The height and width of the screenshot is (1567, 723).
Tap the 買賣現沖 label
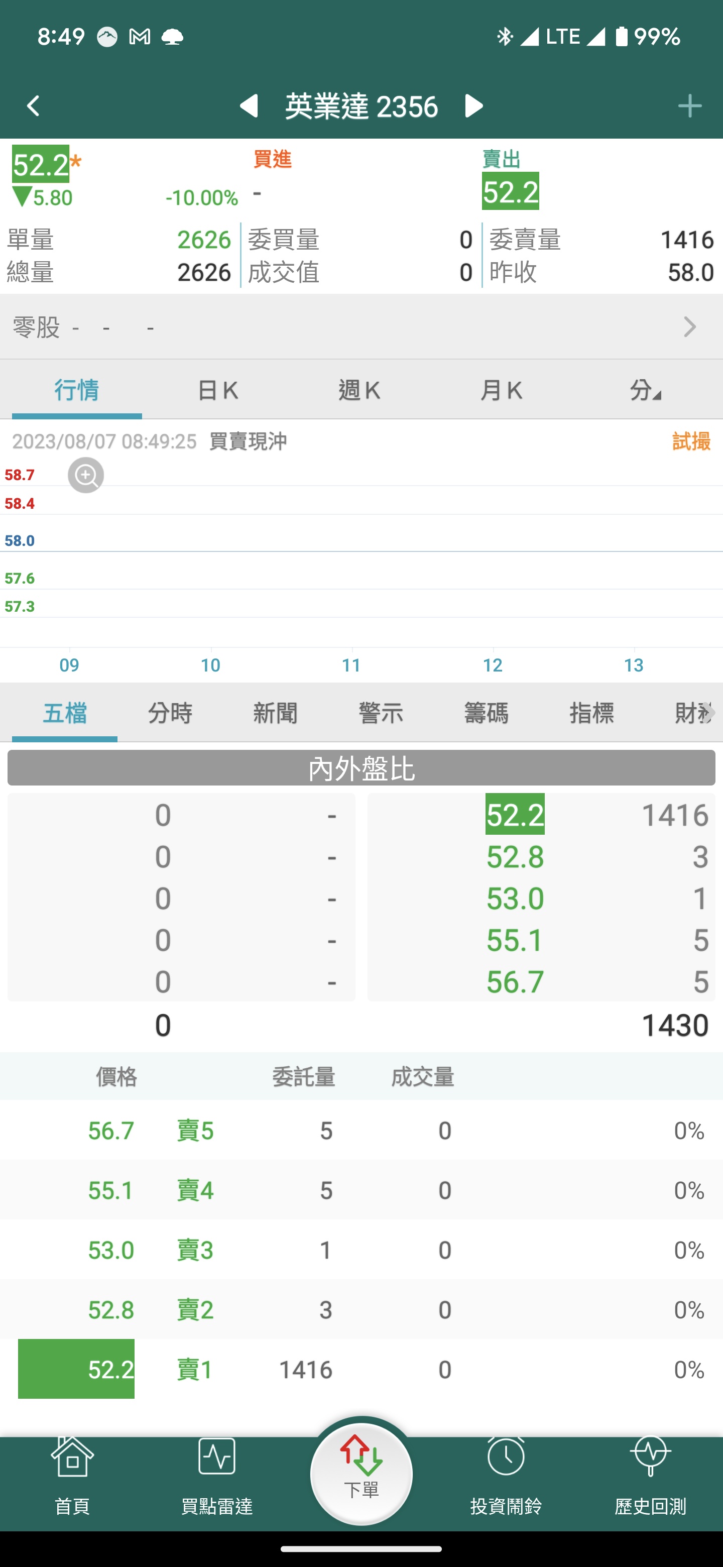pos(248,441)
